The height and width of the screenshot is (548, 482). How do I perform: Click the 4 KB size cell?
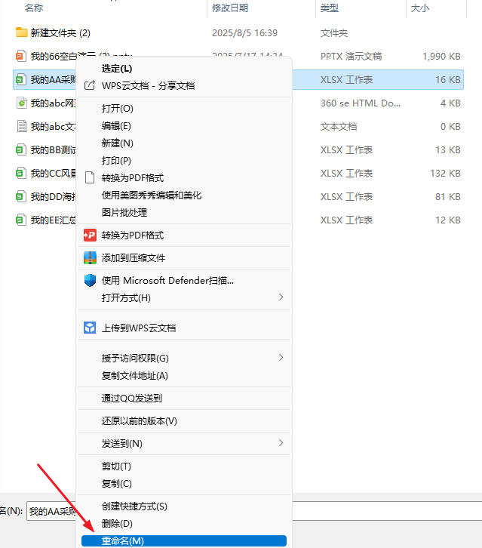coord(450,103)
